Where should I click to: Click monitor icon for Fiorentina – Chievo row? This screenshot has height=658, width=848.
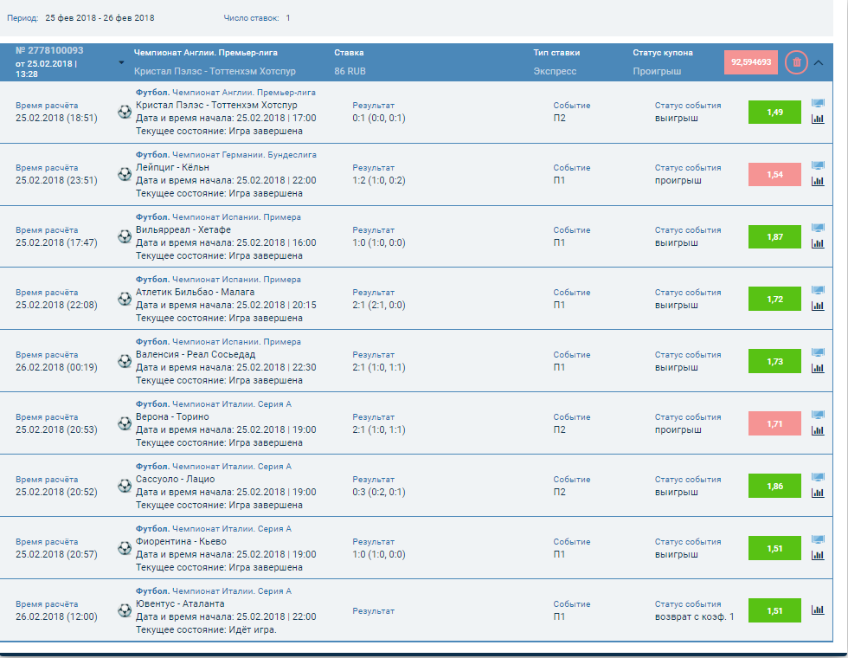click(x=818, y=540)
